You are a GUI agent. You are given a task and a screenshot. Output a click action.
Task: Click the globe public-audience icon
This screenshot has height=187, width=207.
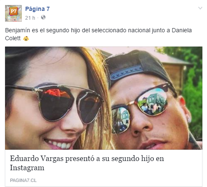[43, 17]
